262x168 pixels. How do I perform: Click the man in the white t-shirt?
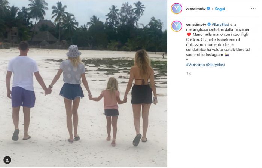pos(23,91)
